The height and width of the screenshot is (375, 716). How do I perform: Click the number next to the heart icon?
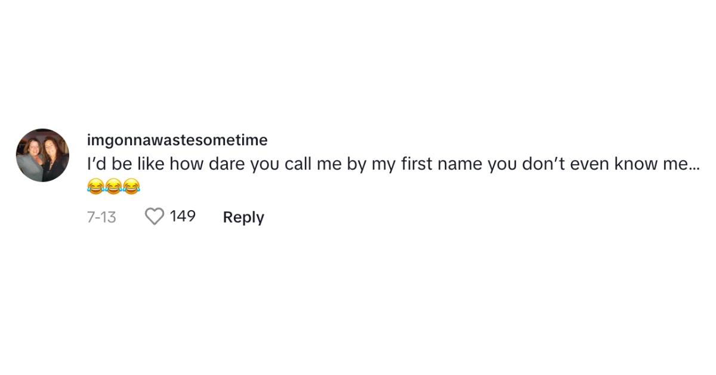coord(183,216)
